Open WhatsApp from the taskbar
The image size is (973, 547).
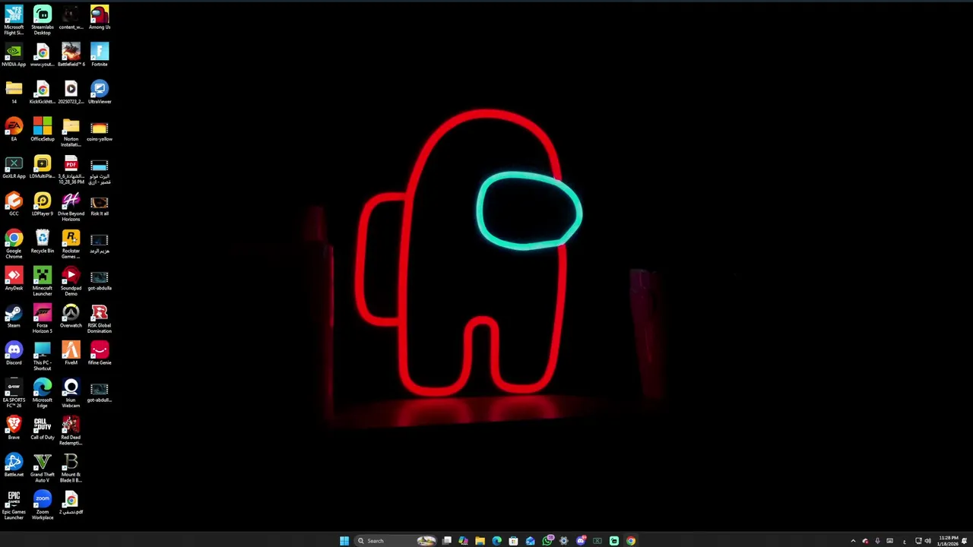pos(547,541)
